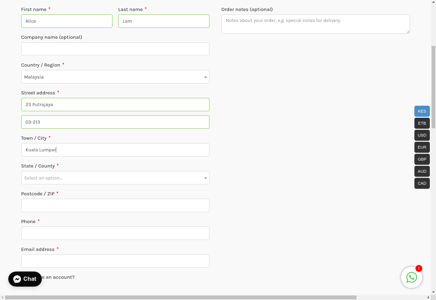Switch currency to ETB
The height and width of the screenshot is (300, 436).
(x=422, y=123)
